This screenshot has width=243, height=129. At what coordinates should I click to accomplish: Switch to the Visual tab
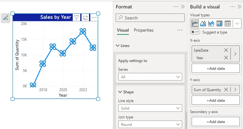tap(123, 30)
